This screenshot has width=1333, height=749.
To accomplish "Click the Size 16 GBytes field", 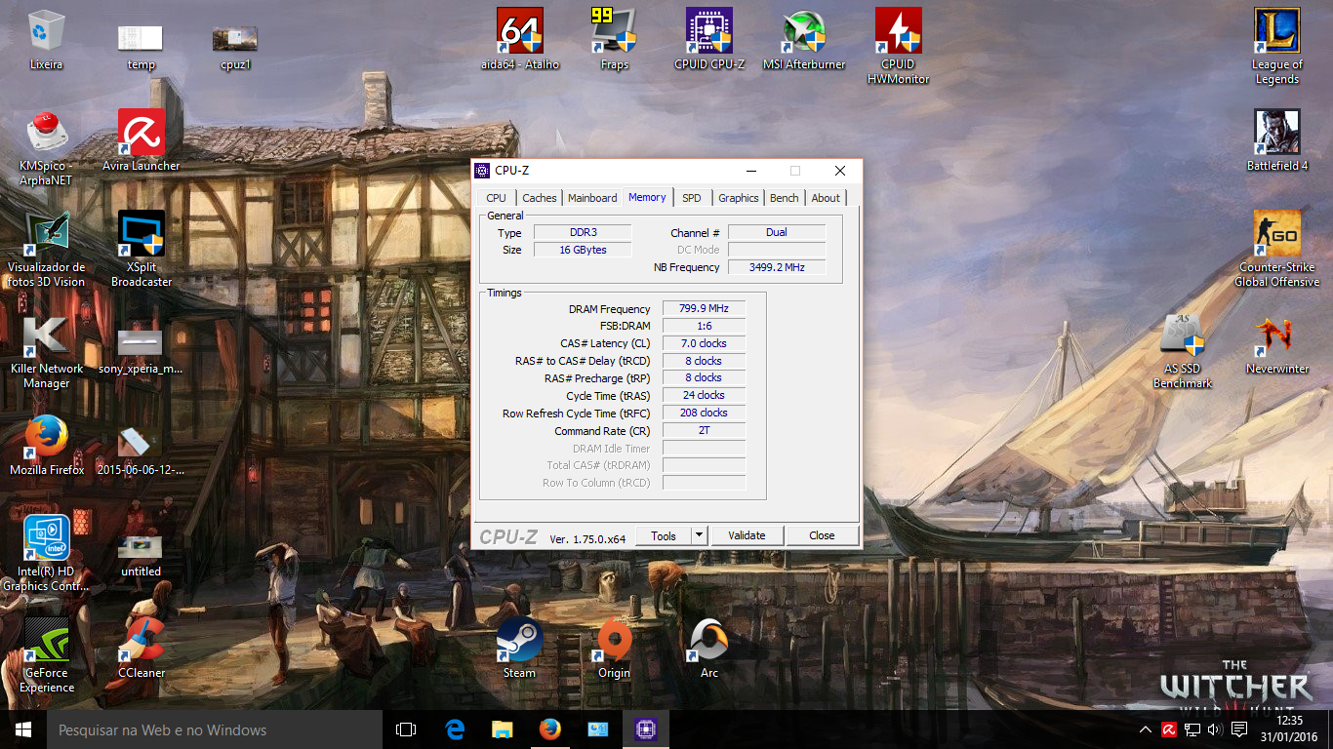I will point(583,250).
